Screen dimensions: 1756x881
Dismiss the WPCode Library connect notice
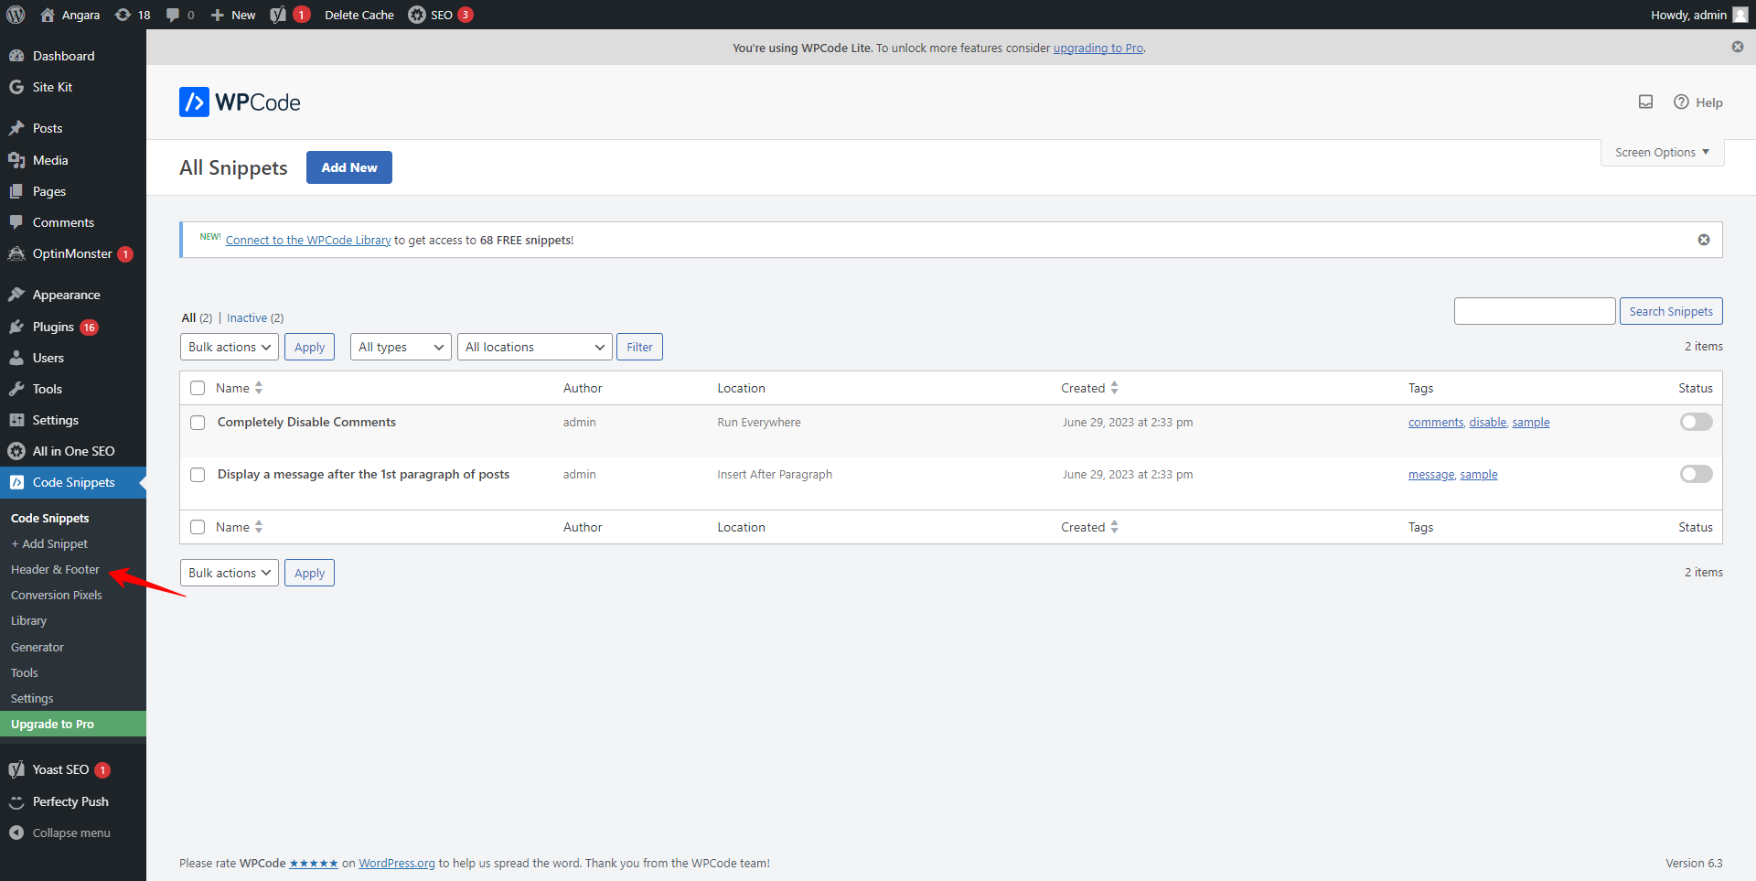1704,240
